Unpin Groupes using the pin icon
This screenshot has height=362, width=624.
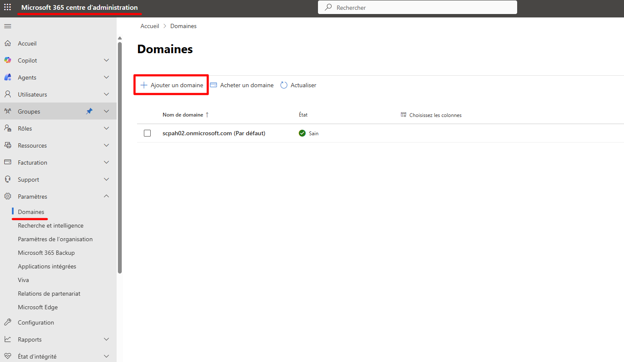[x=89, y=111]
